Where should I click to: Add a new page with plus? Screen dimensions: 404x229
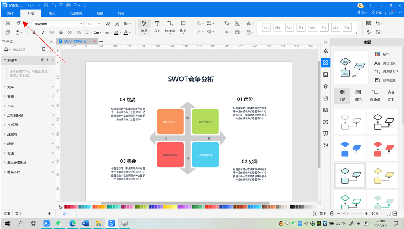tap(49, 213)
